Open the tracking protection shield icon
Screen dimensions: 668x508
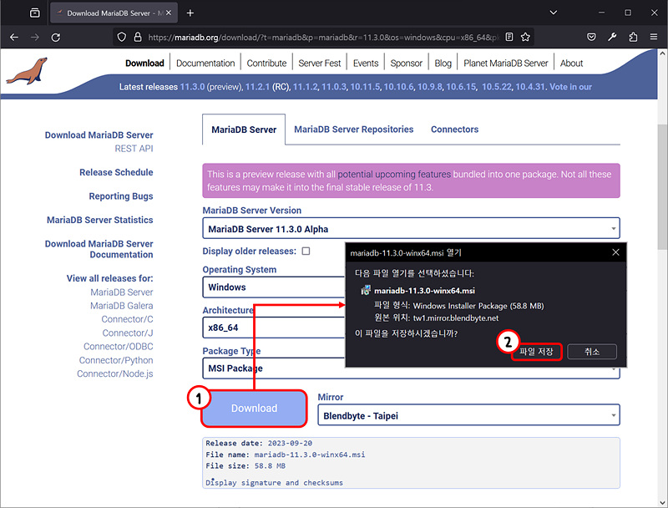(x=122, y=37)
